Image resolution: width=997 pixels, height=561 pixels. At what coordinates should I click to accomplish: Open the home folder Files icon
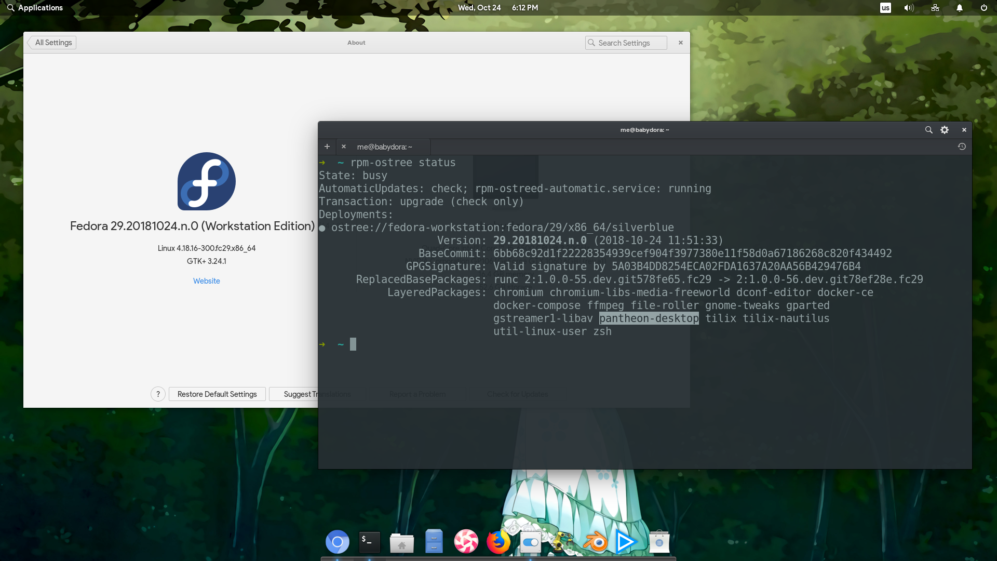click(402, 543)
